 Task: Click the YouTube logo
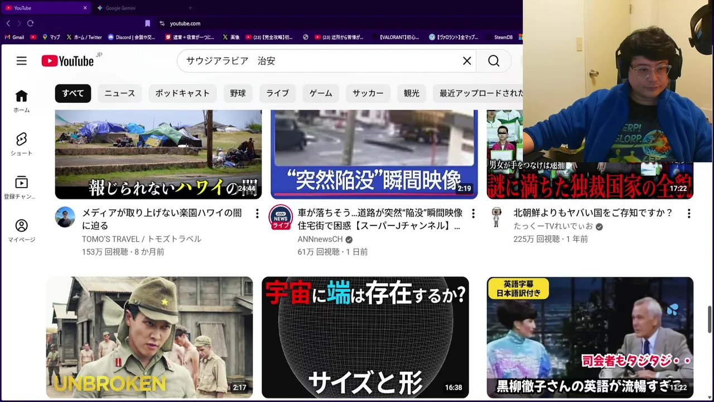tap(67, 61)
